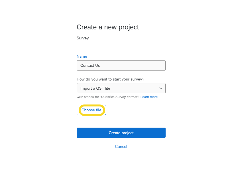Click the 'QSF stands for' helper text
The image size is (230, 181).
point(87,97)
